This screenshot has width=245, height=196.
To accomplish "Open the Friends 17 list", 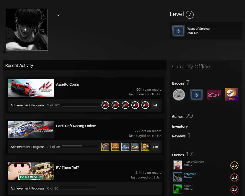I will pyautogui.click(x=182, y=154).
